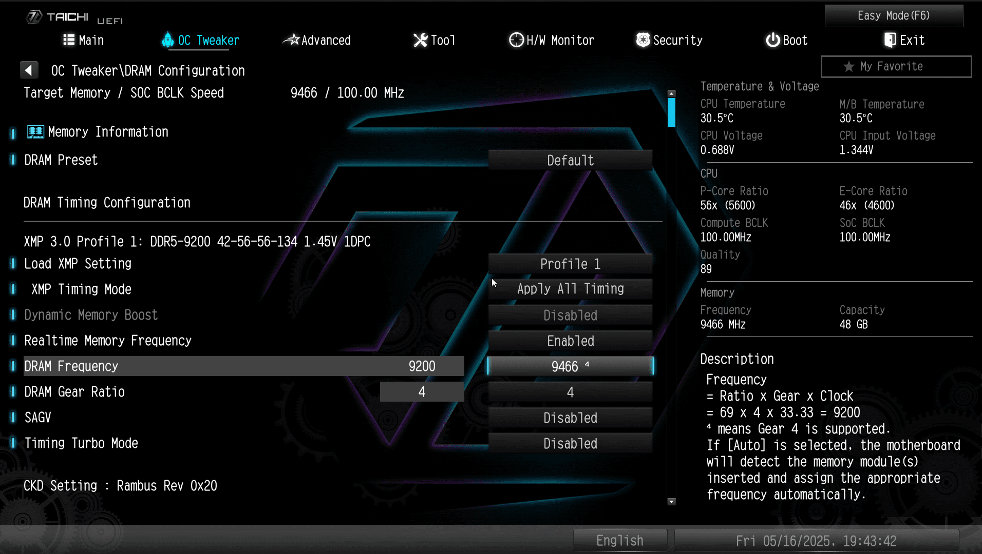This screenshot has height=554, width=982.
Task: Select the SAGV label
Action: click(x=37, y=418)
